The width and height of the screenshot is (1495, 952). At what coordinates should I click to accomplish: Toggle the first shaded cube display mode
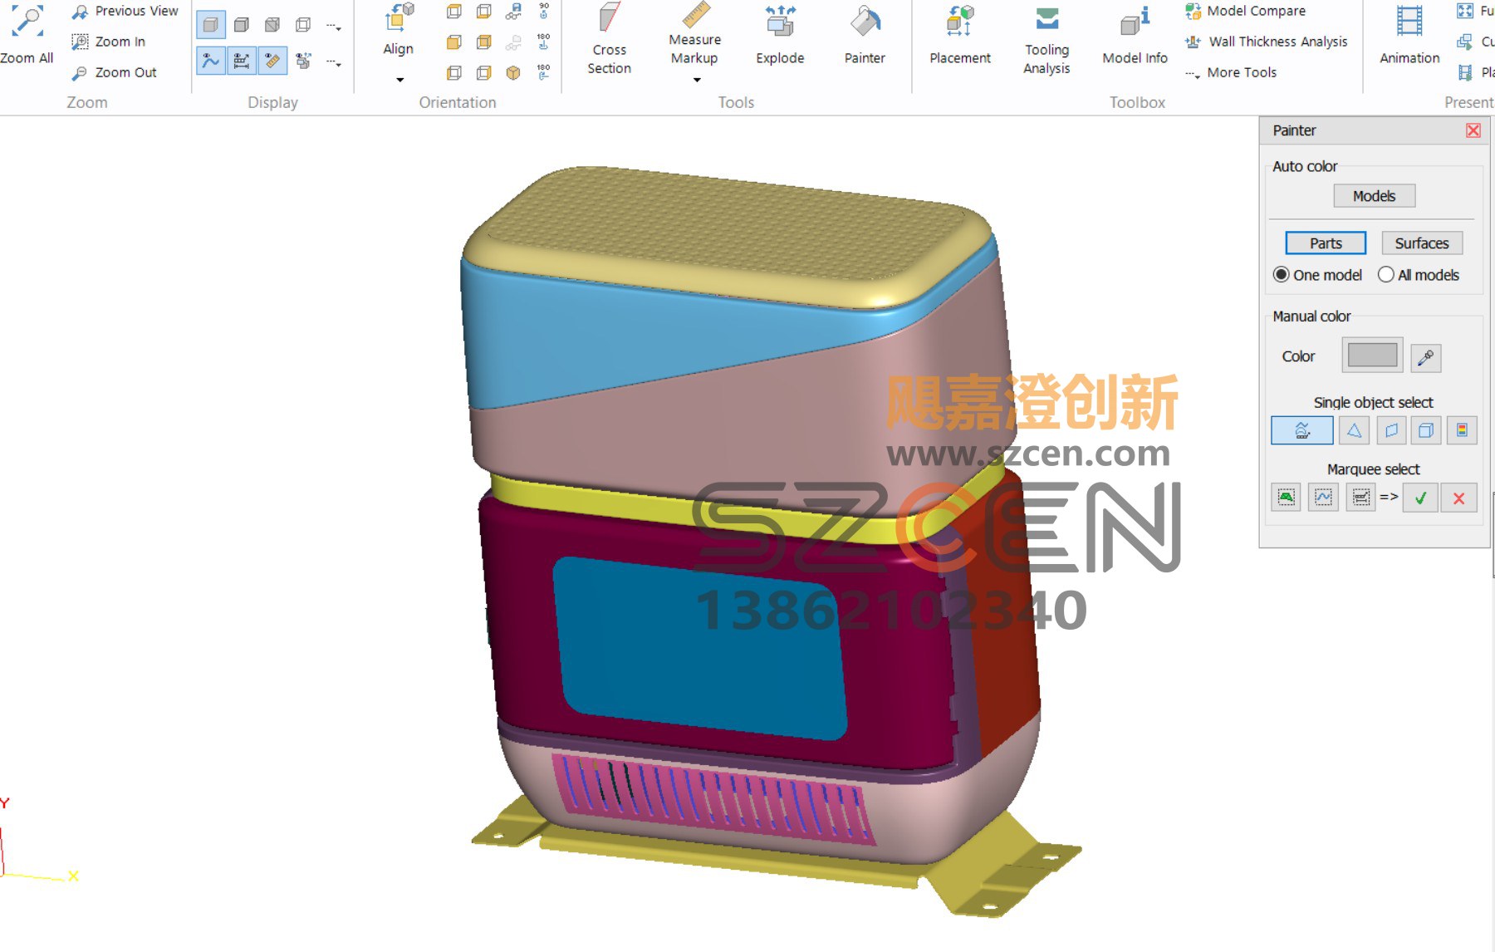coord(210,25)
